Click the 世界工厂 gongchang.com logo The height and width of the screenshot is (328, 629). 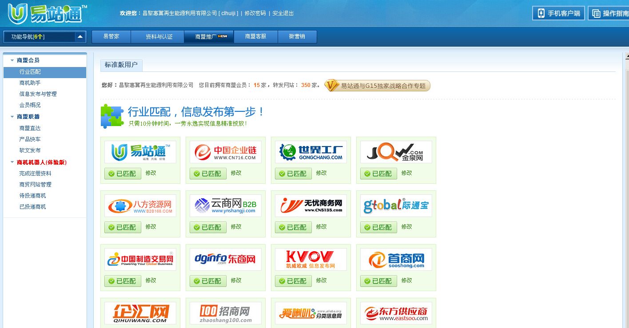point(311,152)
